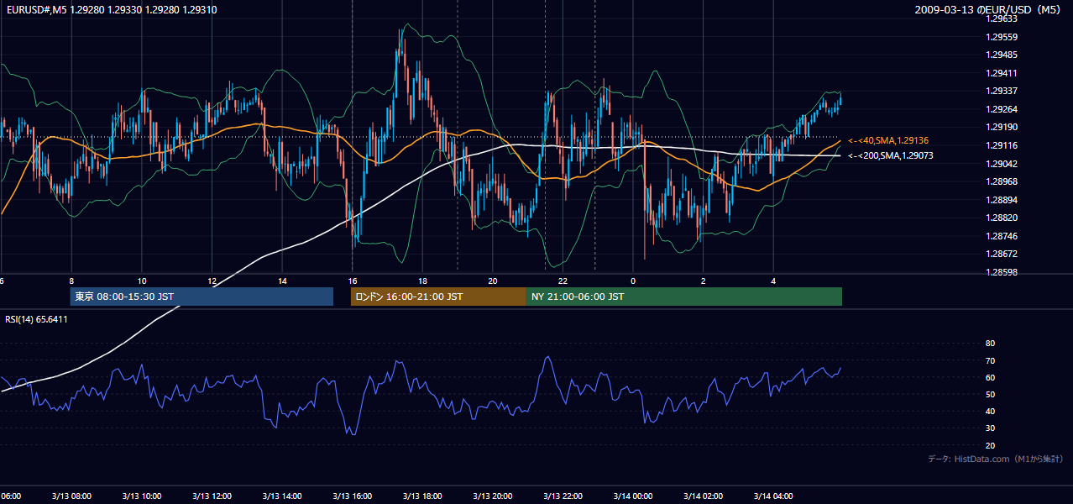
Task: Click the 40 SMA 1.29136 label
Action: point(888,140)
